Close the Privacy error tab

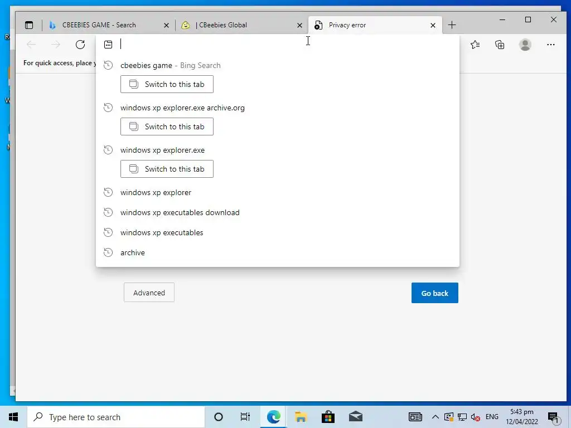433,25
